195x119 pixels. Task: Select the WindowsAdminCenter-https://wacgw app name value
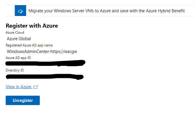[42, 52]
